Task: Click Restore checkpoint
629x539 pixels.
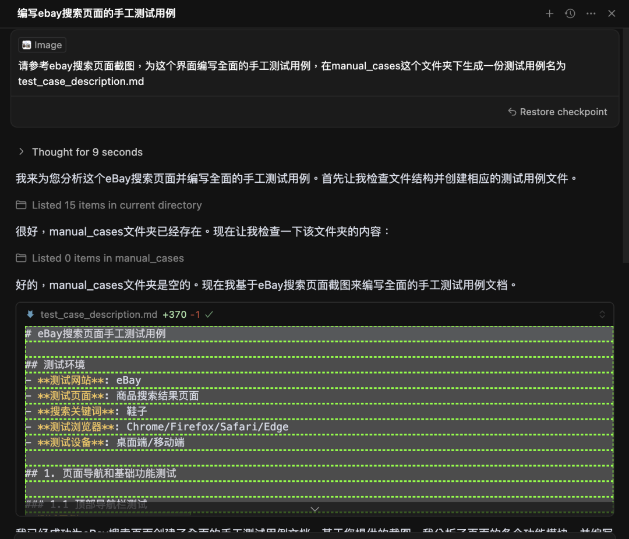Action: click(557, 111)
